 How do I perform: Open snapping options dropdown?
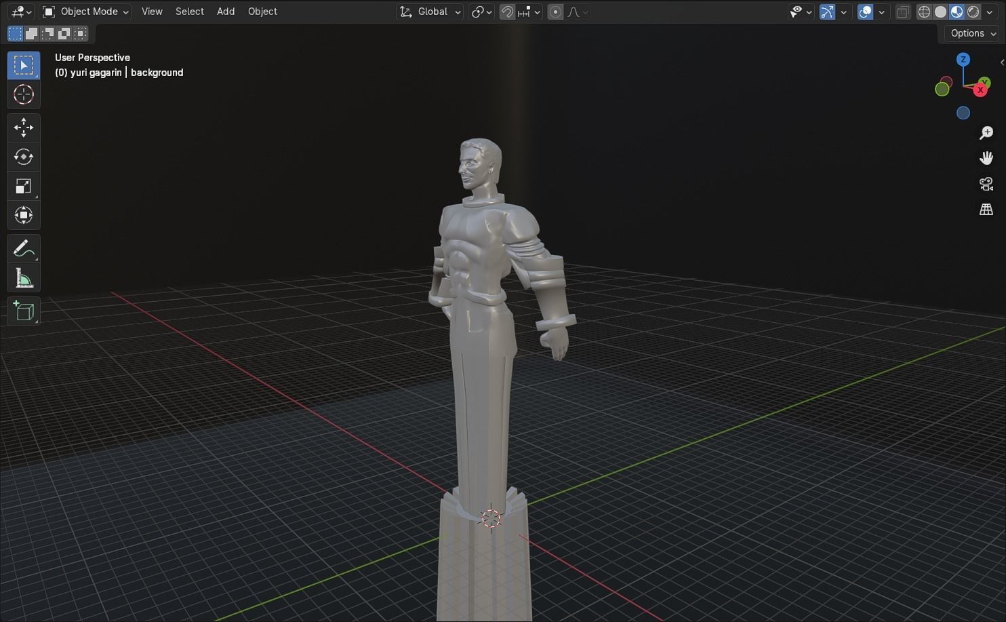point(529,12)
